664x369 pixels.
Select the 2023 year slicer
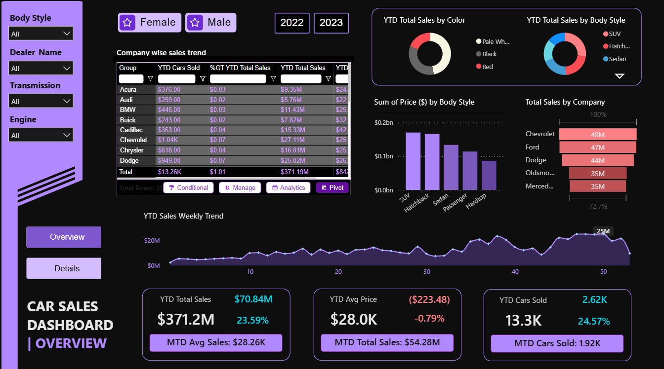(x=331, y=23)
